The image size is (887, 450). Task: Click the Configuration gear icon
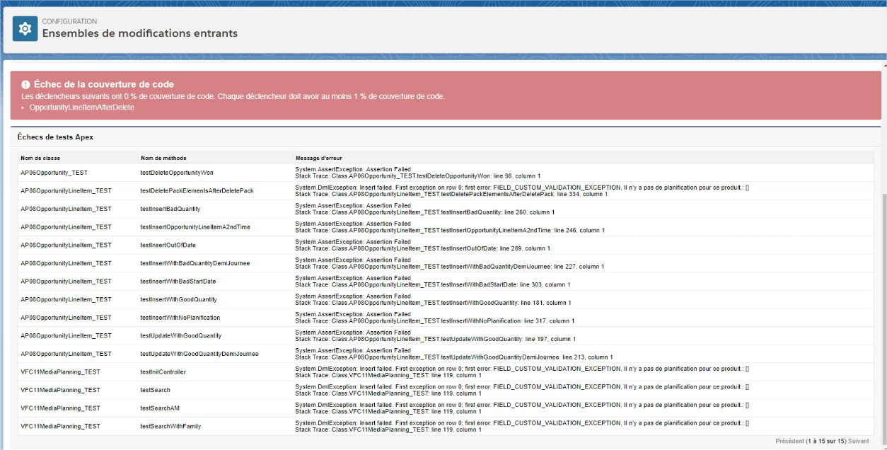coord(25,29)
